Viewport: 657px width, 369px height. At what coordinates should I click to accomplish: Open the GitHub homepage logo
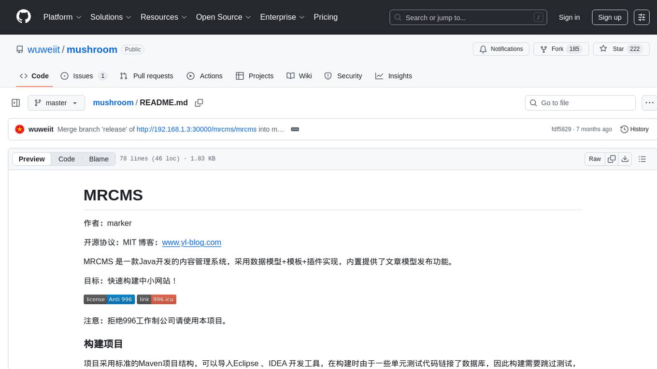[24, 17]
